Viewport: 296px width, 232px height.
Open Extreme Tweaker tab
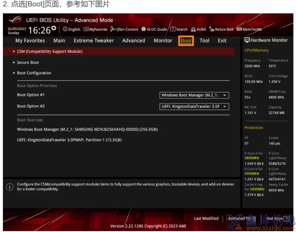(94, 41)
